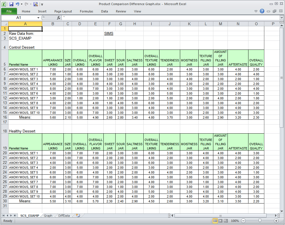Select the 'SCS_EXAMP' cell in row 3
The height and width of the screenshot is (225, 285).
pos(25,38)
